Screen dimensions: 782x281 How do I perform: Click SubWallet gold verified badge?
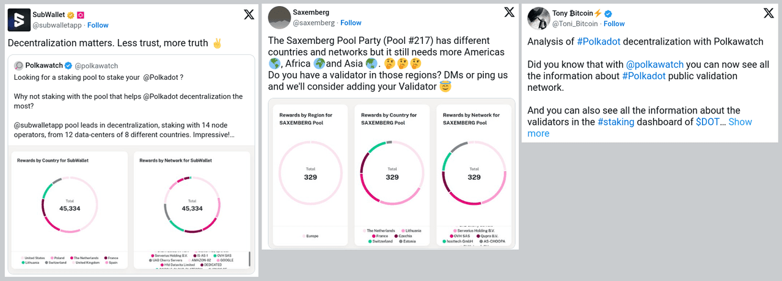coord(71,15)
